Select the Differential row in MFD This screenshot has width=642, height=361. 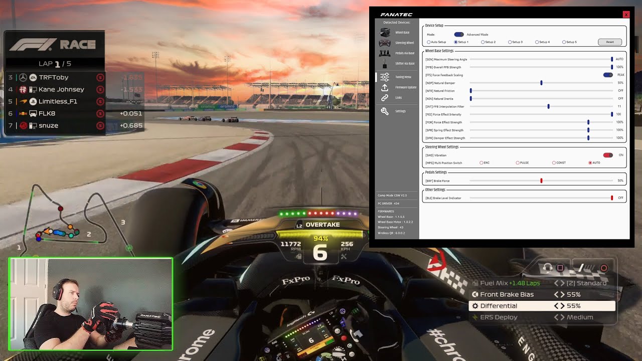(542, 306)
